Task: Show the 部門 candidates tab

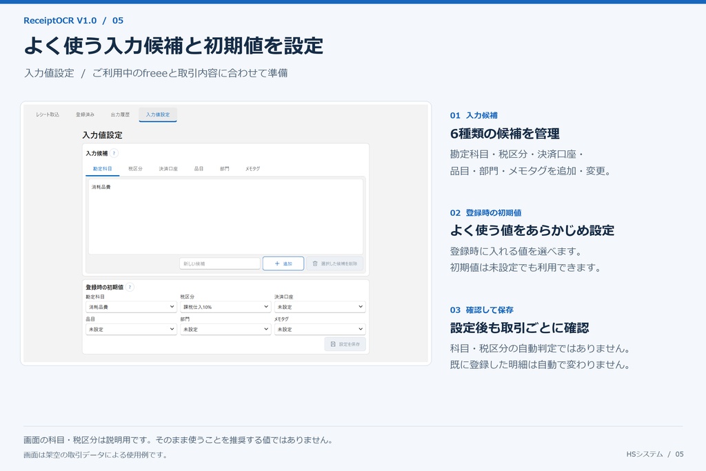Action: (224, 168)
